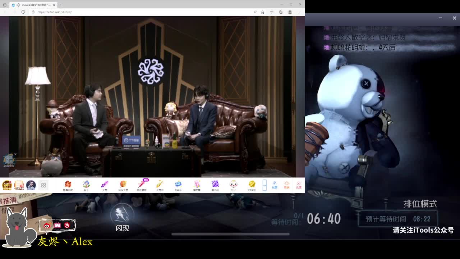
Task: Minimize the iTools mirror window
Action: [440, 18]
